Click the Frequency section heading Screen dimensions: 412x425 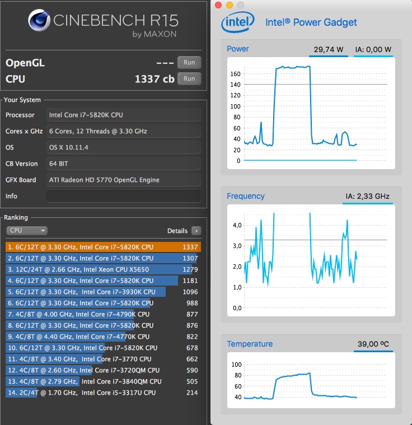pyautogui.click(x=246, y=196)
